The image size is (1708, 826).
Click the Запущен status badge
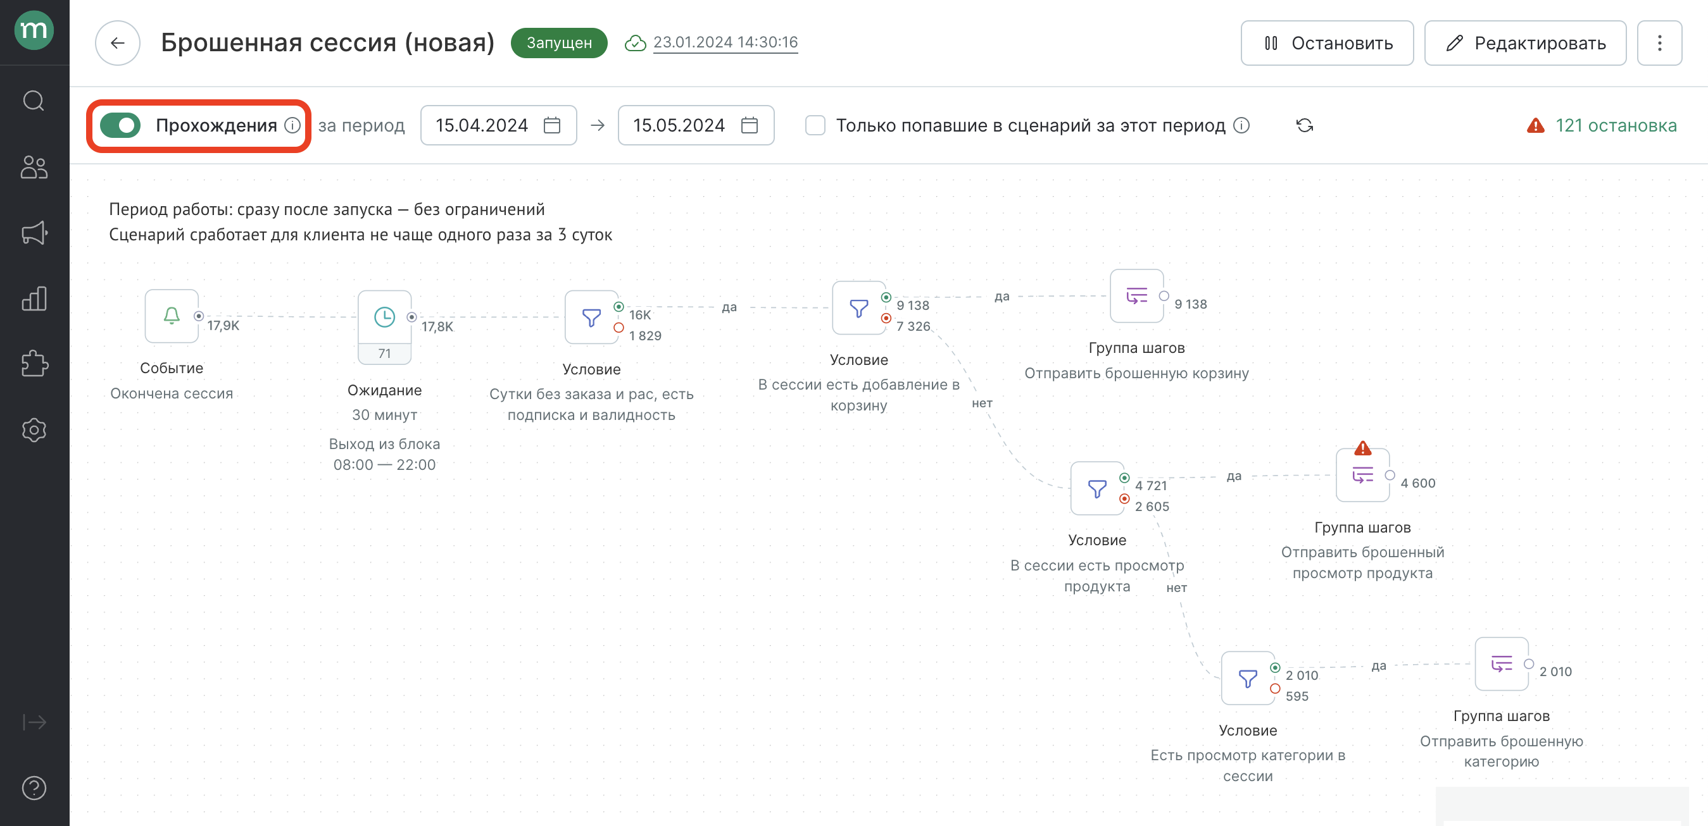(x=559, y=43)
